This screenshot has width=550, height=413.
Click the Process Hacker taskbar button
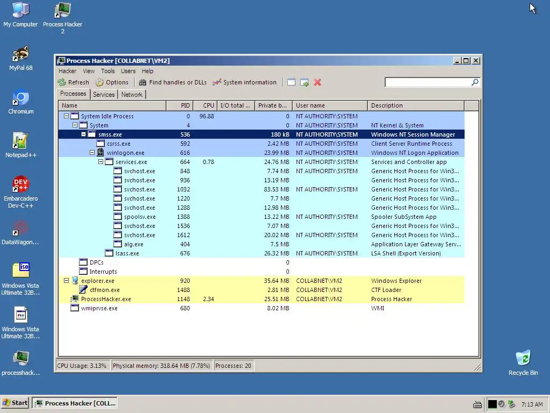74,403
